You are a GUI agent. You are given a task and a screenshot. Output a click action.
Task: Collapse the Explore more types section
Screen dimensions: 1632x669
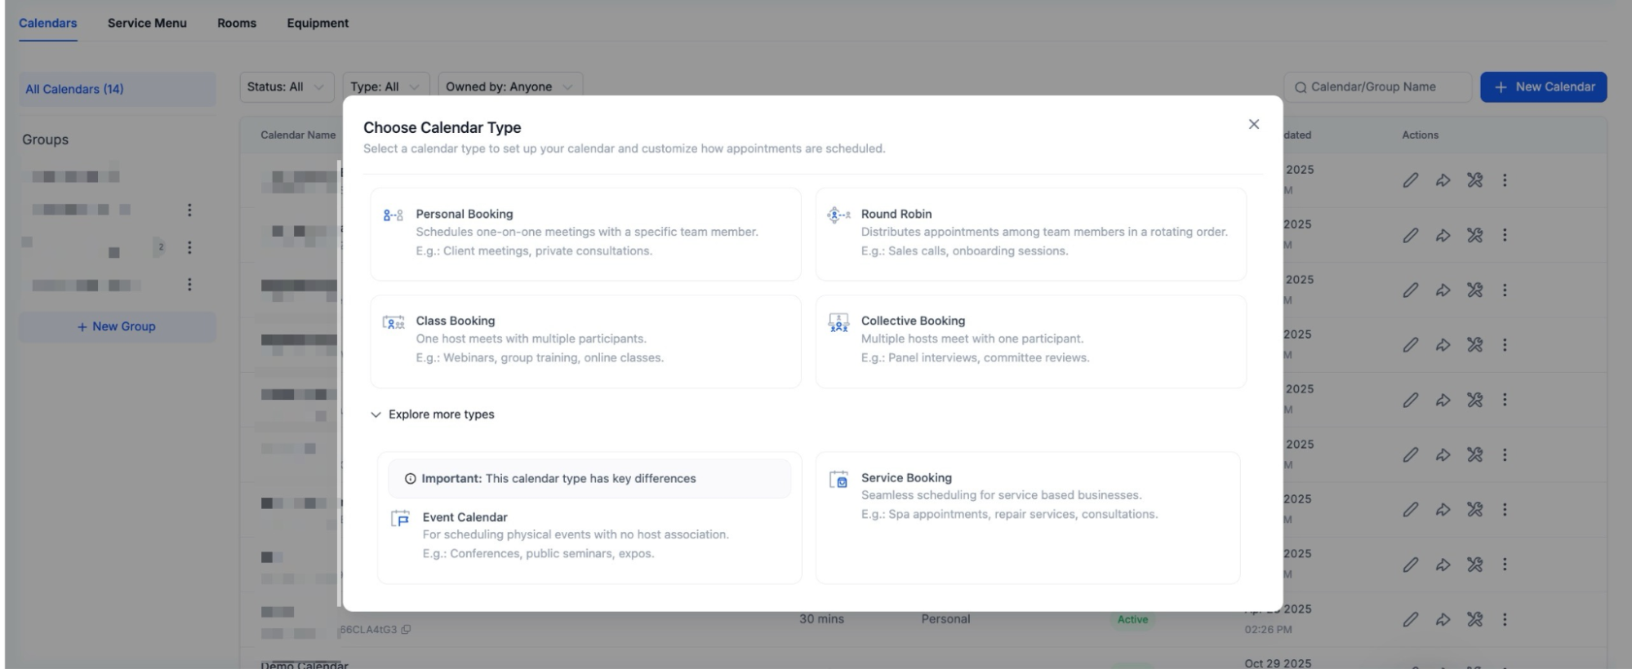(x=433, y=414)
